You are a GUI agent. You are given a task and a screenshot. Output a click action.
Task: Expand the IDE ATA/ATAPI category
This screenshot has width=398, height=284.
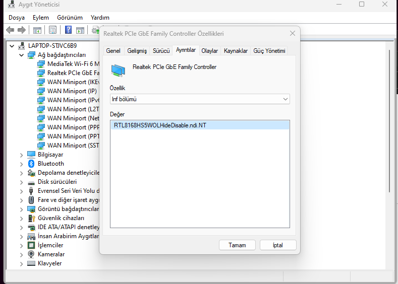tap(21, 227)
